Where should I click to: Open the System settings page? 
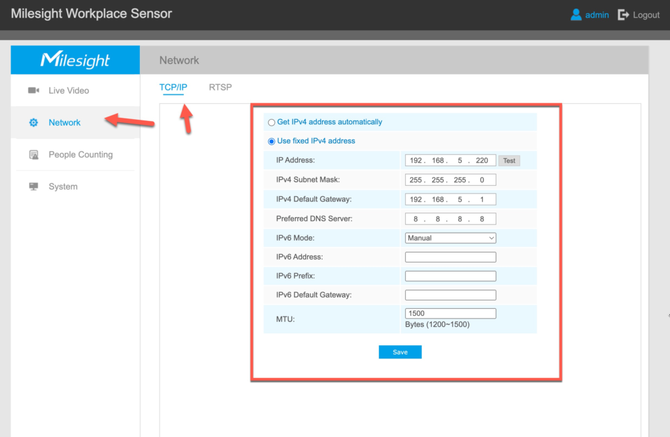click(63, 186)
